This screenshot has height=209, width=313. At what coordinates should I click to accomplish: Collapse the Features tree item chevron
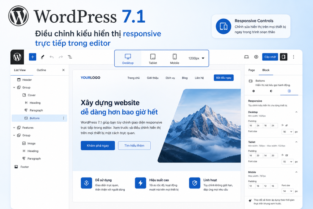pos(14,128)
